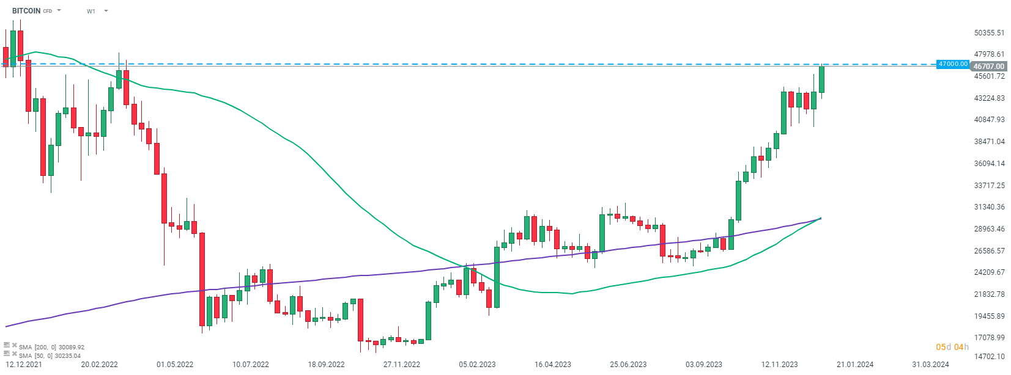The image size is (1011, 375).
Task: Remove the SMA 200 indicator
Action: [x=14, y=346]
